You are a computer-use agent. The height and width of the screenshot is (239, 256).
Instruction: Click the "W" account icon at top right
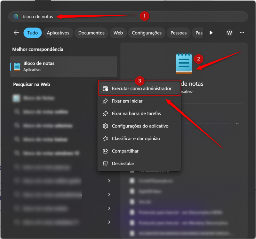229,33
